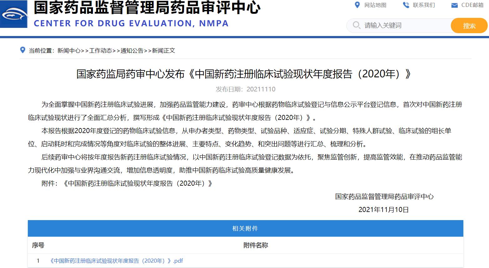The image size is (489, 268).
Task: Click the 附件名称 column header
Action: tap(256, 245)
